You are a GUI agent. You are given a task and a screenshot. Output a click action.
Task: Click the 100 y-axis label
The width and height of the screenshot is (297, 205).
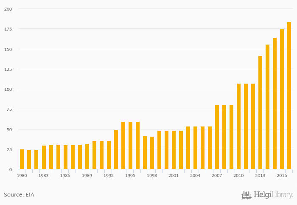tap(8, 89)
